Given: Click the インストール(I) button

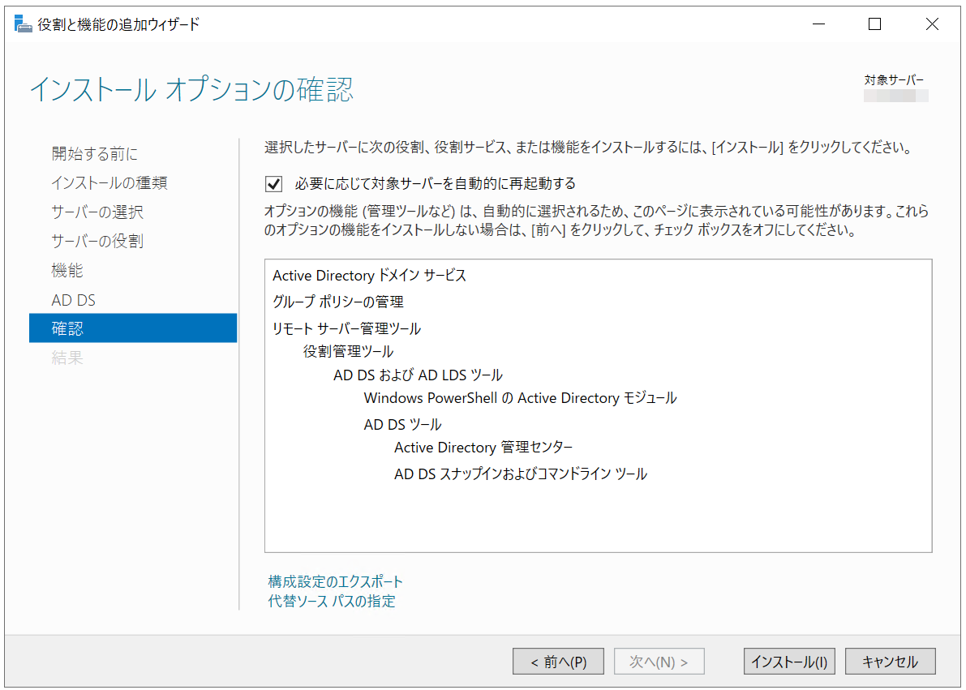Looking at the screenshot, I should (x=789, y=662).
